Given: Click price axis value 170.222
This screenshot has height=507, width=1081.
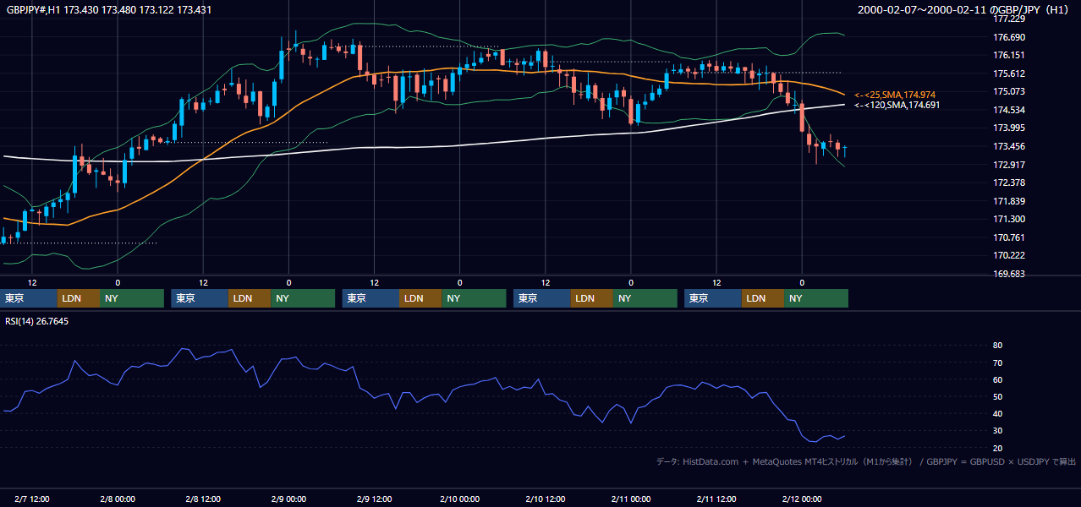Looking at the screenshot, I should pyautogui.click(x=1009, y=256).
